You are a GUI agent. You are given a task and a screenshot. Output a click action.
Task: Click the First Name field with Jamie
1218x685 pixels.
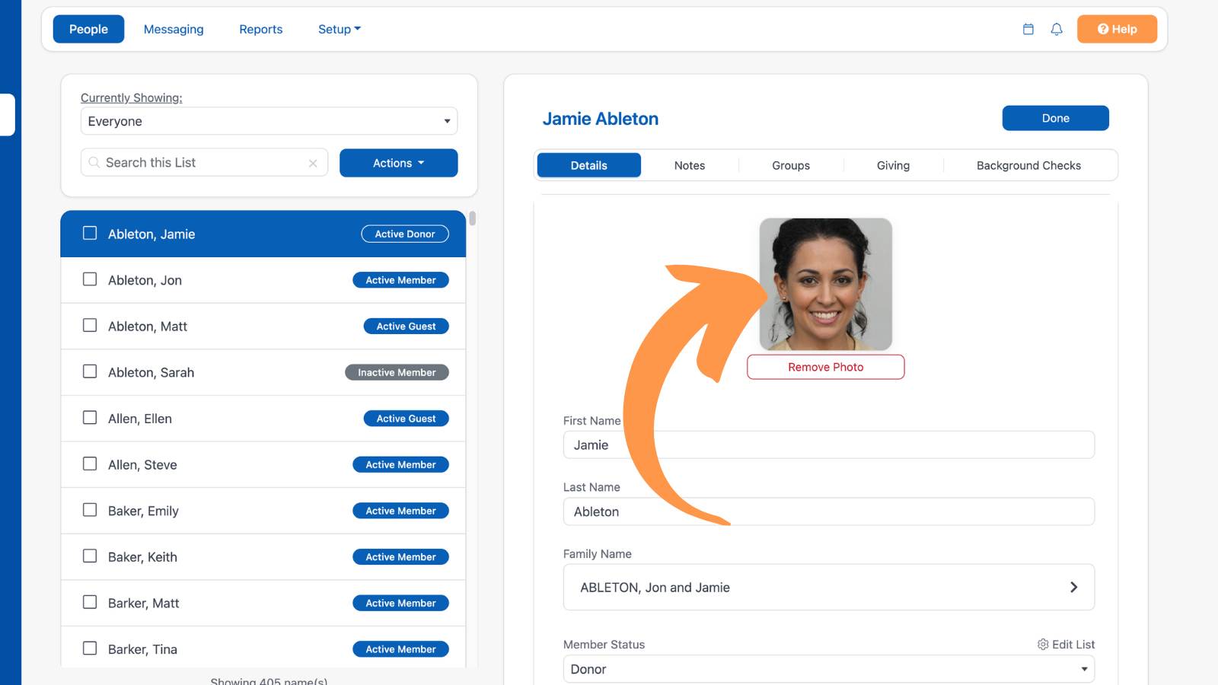(x=829, y=444)
